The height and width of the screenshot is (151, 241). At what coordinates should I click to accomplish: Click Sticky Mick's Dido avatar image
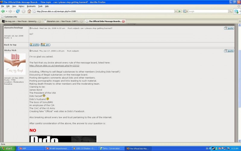15,64
